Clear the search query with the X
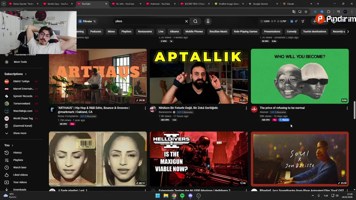 [187, 21]
